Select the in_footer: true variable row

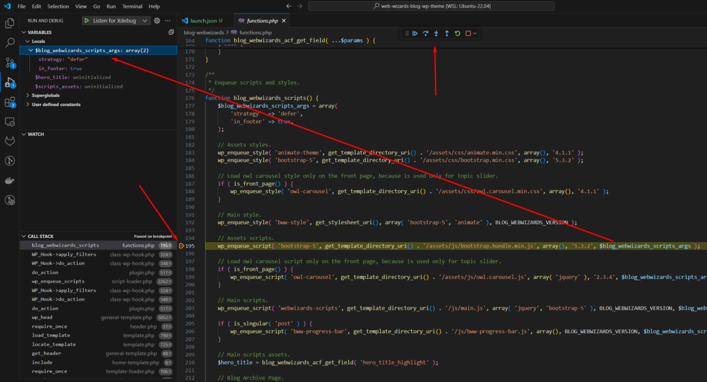pyautogui.click(x=98, y=68)
